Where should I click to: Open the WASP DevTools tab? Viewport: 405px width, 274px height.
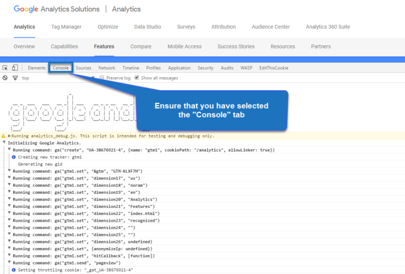(246, 68)
